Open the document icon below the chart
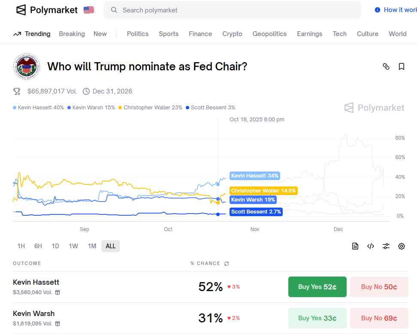The height and width of the screenshot is (334, 417). [x=355, y=246]
